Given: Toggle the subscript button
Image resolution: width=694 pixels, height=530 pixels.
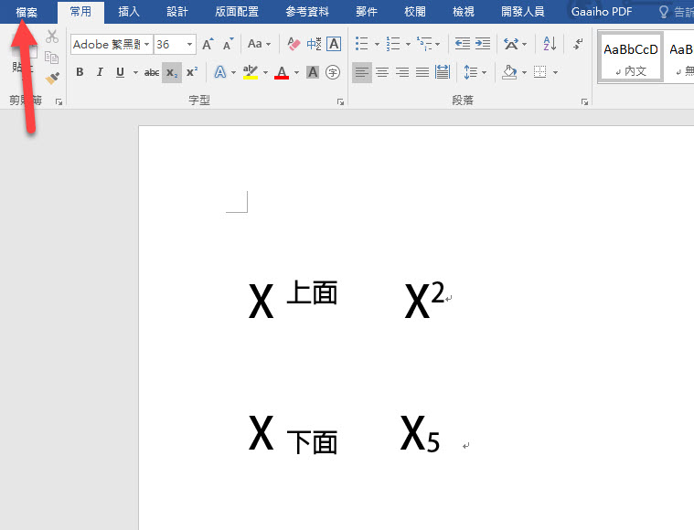Looking at the screenshot, I should [x=172, y=72].
